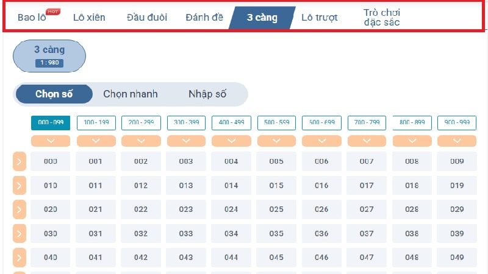Choose number 047
The image size is (488, 274).
367,258
